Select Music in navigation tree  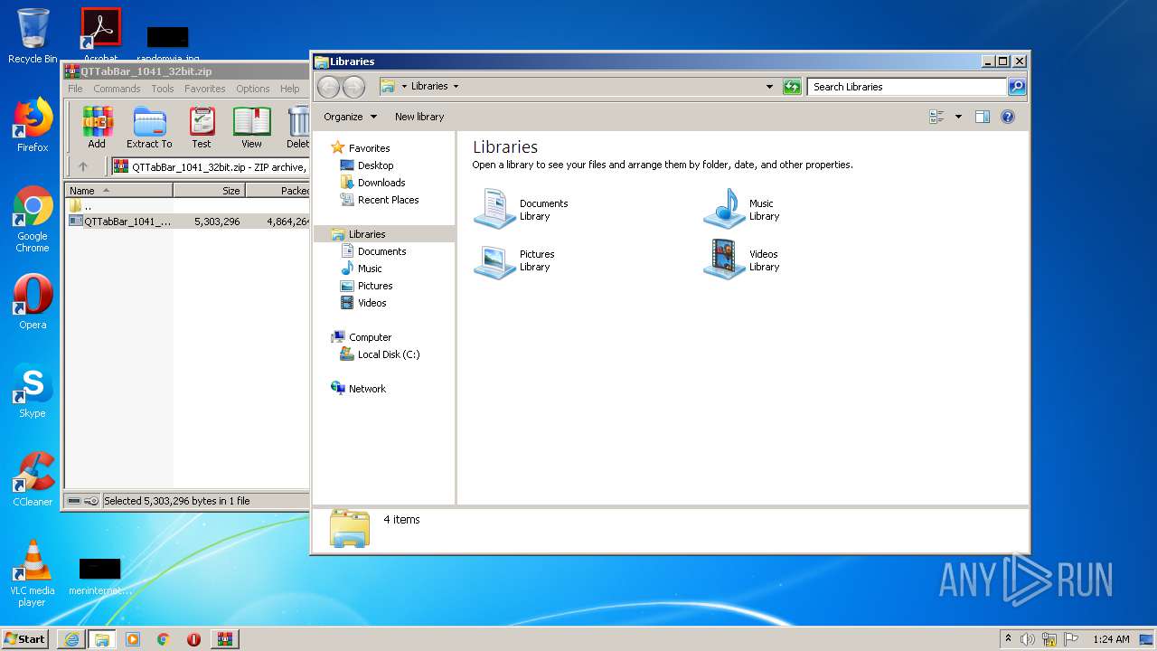370,269
